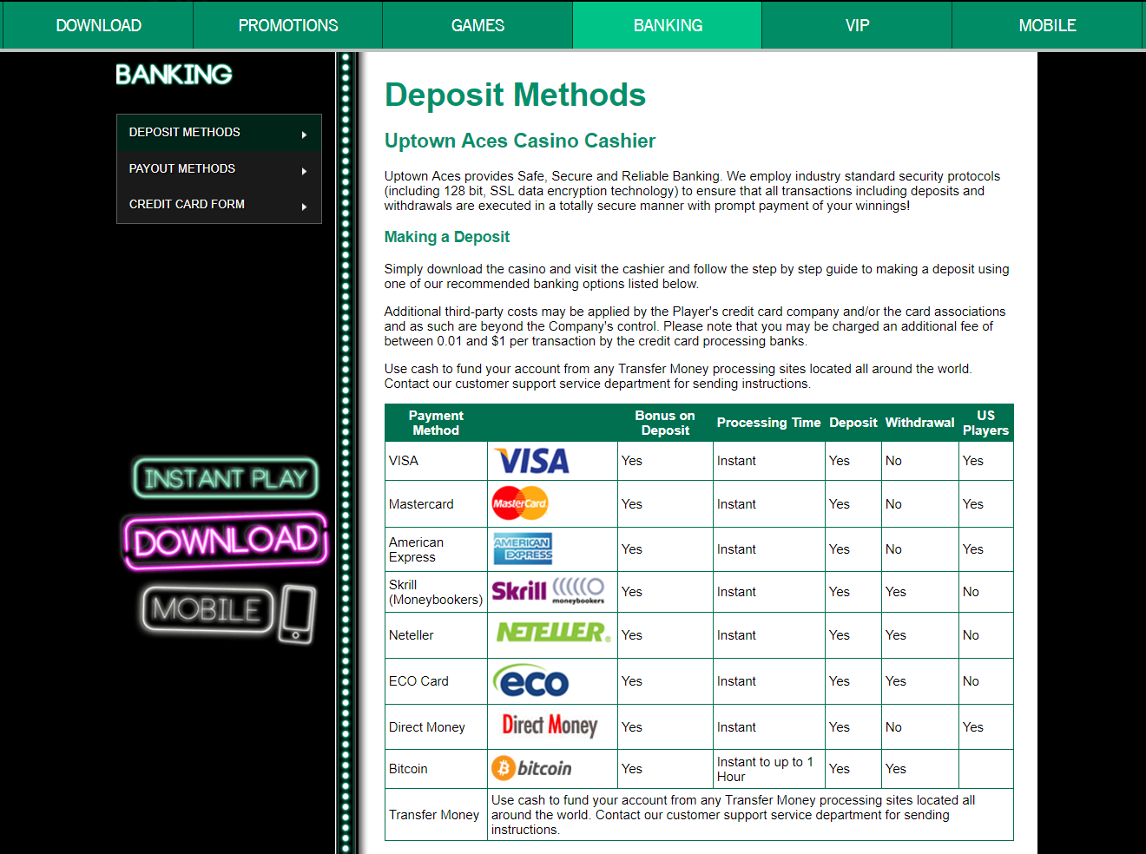Click the Deposit Methods page heading
1146x854 pixels.
515,95
